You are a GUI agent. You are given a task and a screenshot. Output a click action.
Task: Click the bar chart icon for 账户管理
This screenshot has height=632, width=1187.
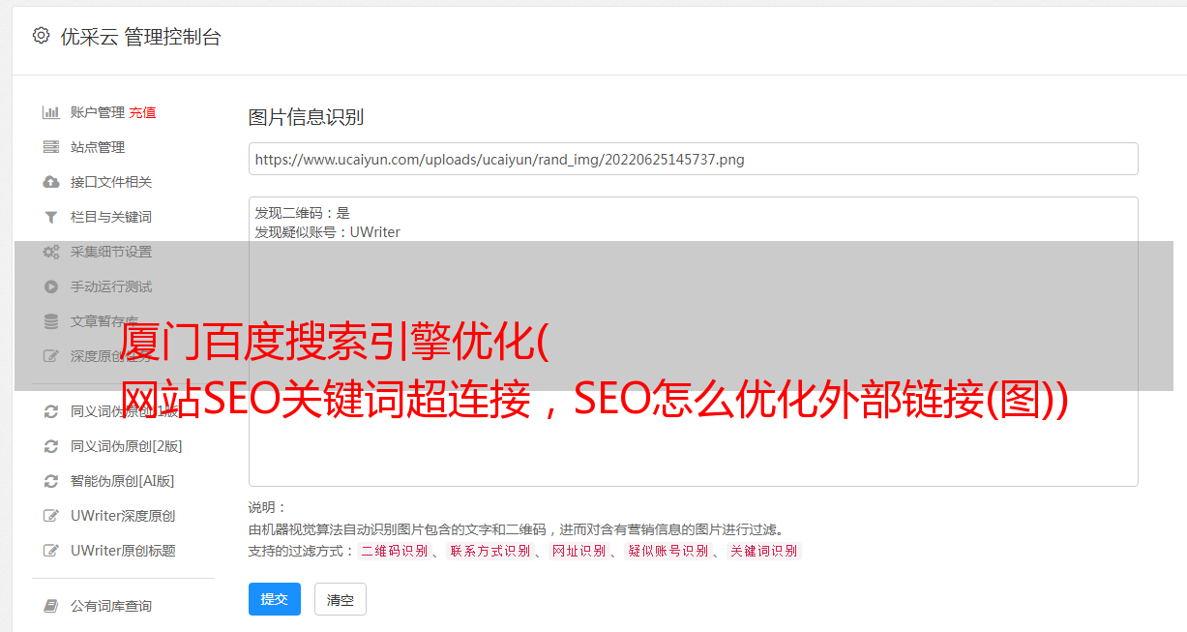click(x=51, y=112)
